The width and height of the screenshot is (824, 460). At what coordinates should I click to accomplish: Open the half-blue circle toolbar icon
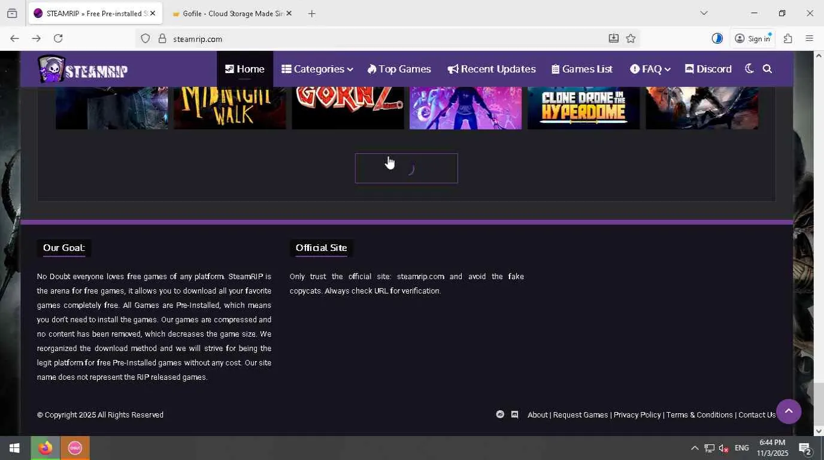pyautogui.click(x=717, y=38)
